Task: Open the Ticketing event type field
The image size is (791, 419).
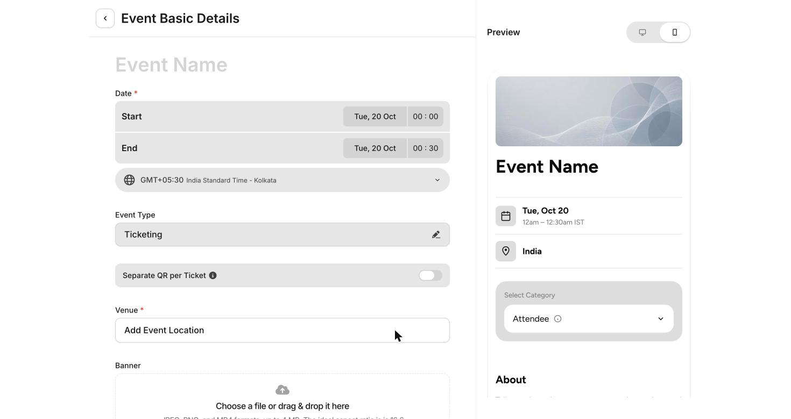Action: coord(282,235)
